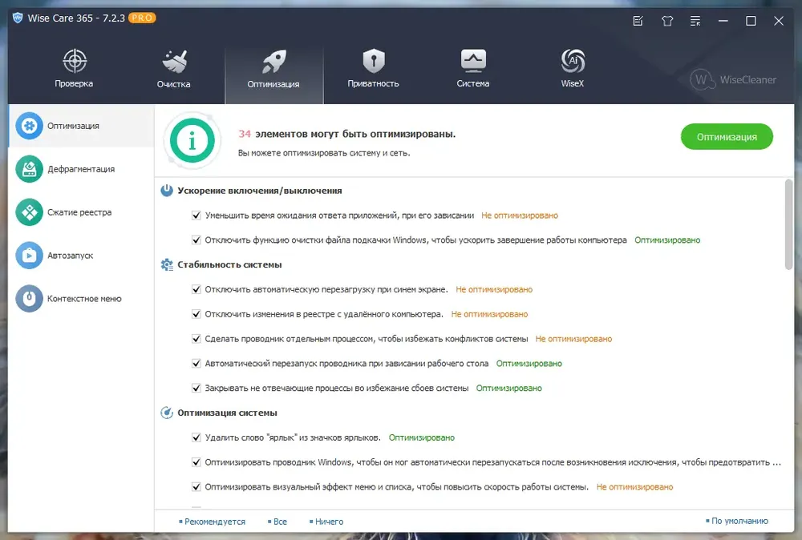The width and height of the screenshot is (802, 540).
Task: Minimize the Wise Care 365 window
Action: [723, 21]
